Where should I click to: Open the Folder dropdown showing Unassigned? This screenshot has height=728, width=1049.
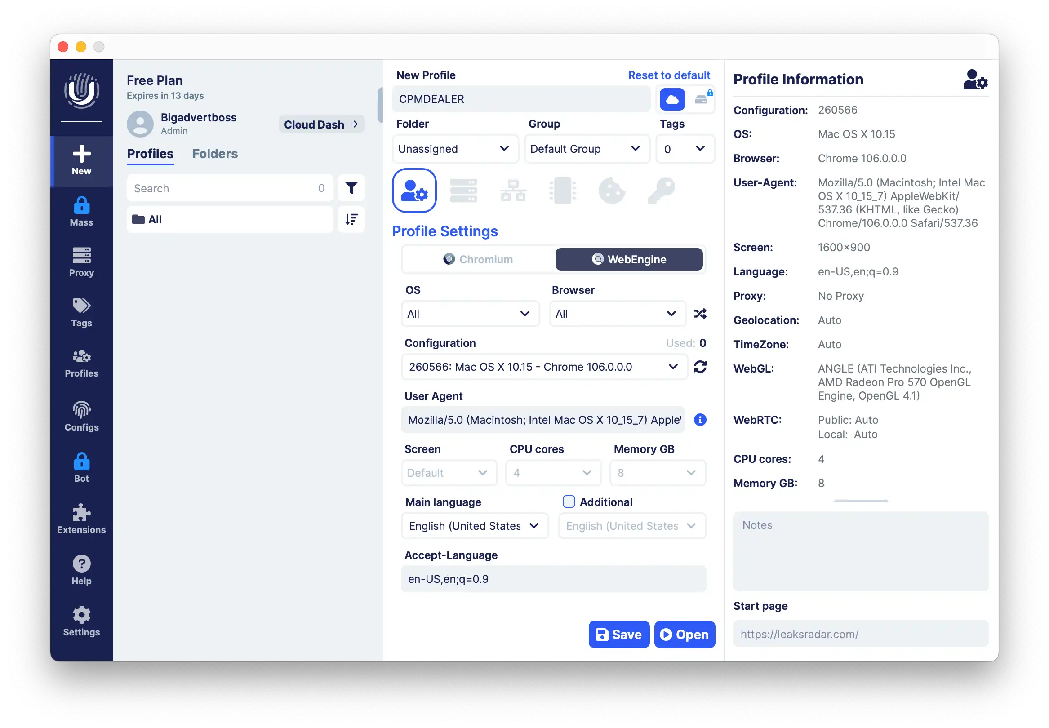(x=455, y=149)
